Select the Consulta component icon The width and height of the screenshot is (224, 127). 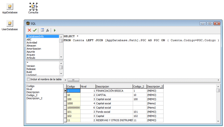[33, 7]
